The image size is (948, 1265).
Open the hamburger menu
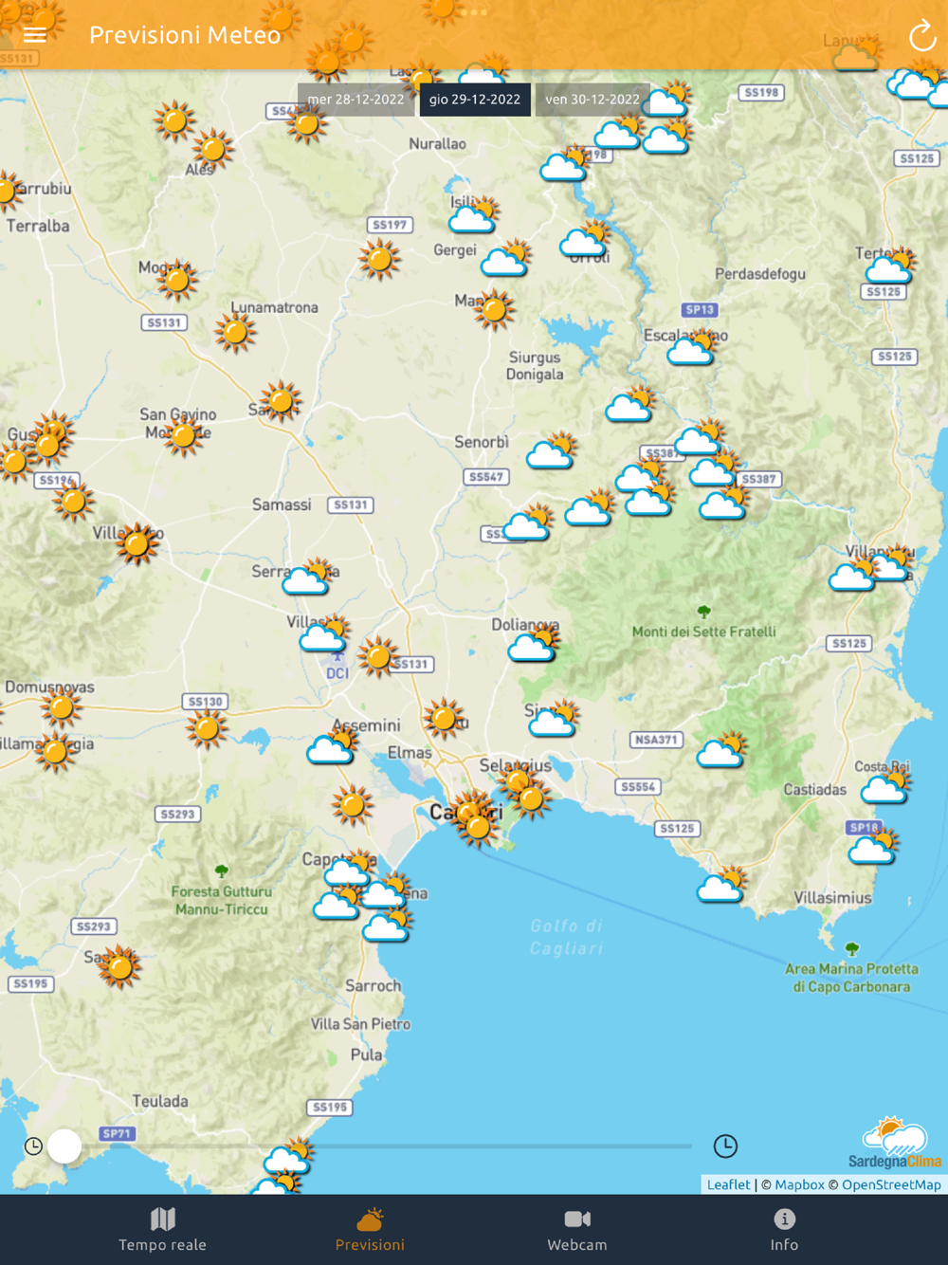coord(35,35)
